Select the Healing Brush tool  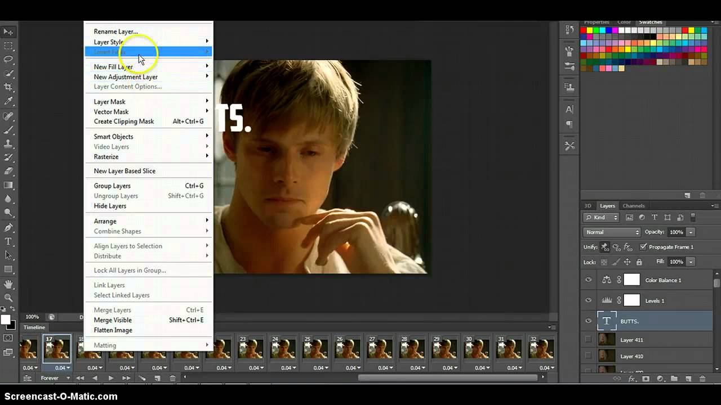(8, 116)
